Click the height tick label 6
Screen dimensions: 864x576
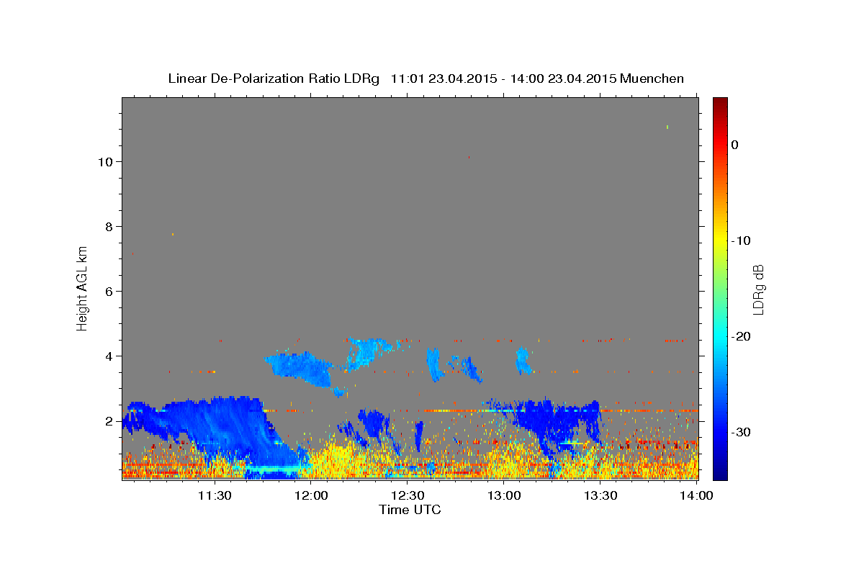[x=109, y=291]
